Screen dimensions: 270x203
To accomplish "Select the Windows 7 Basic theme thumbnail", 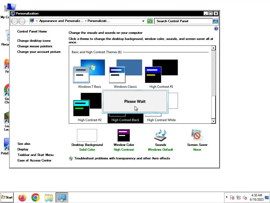I will pos(89,71).
